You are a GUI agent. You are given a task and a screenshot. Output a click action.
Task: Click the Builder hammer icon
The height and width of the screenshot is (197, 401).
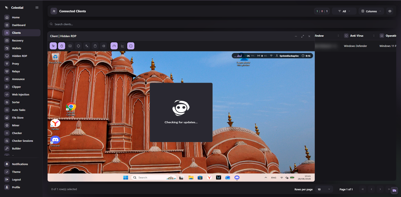point(7,149)
